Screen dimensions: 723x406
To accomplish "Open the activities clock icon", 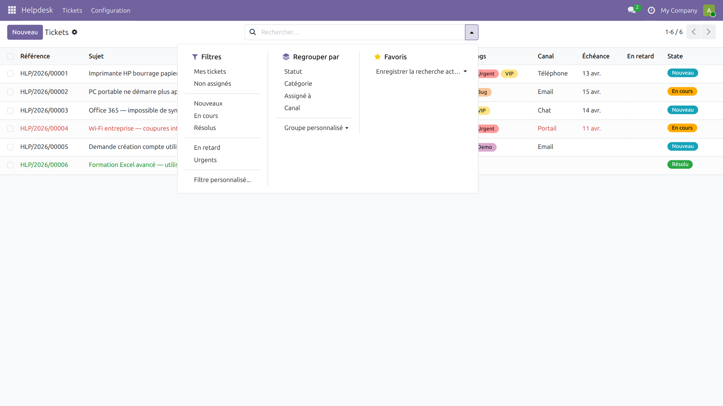I will pos(651,10).
